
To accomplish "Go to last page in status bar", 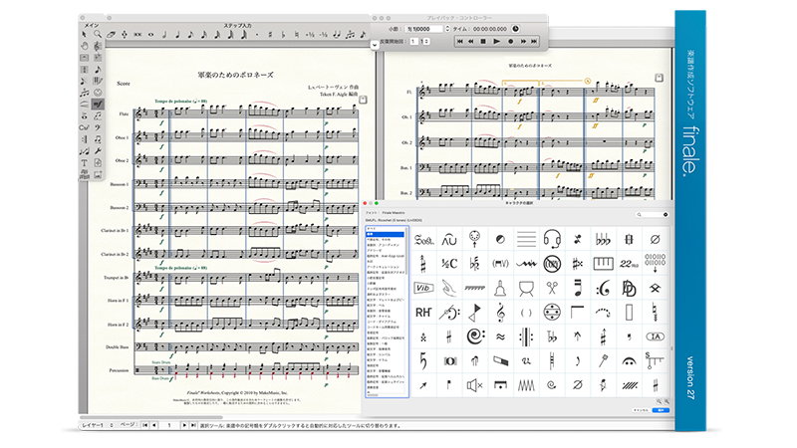I will coord(193,425).
